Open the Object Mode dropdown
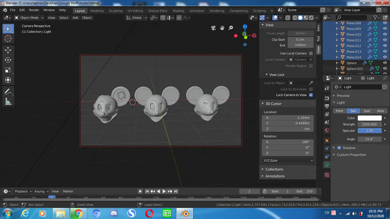390x219 pixels. click(x=29, y=18)
